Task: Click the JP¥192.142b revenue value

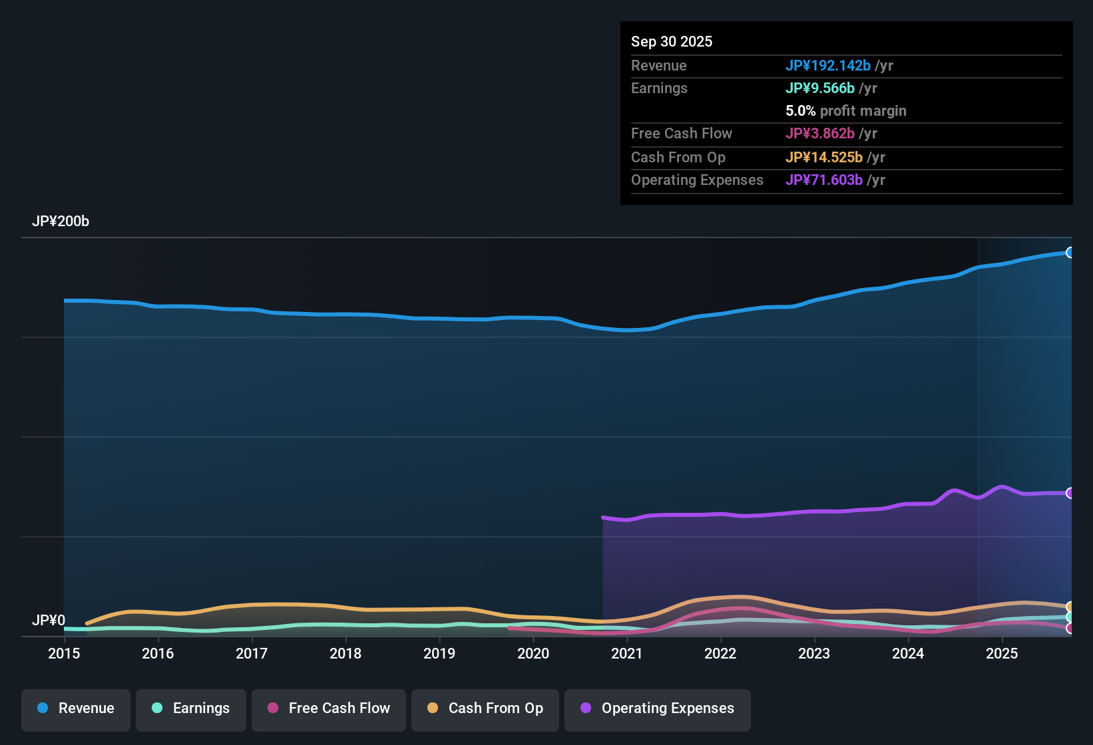Action: point(829,66)
